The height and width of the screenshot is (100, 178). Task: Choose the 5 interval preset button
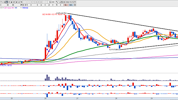coord(29,2)
